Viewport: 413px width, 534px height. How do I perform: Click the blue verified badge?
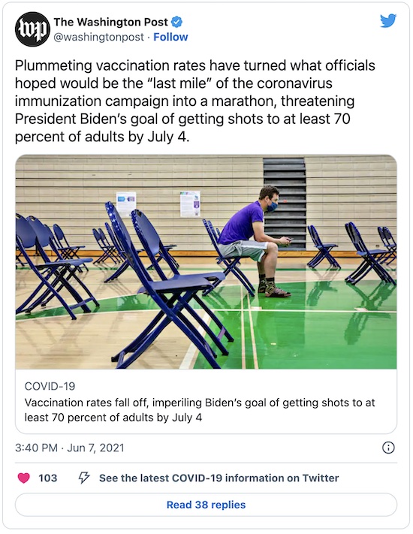click(176, 22)
